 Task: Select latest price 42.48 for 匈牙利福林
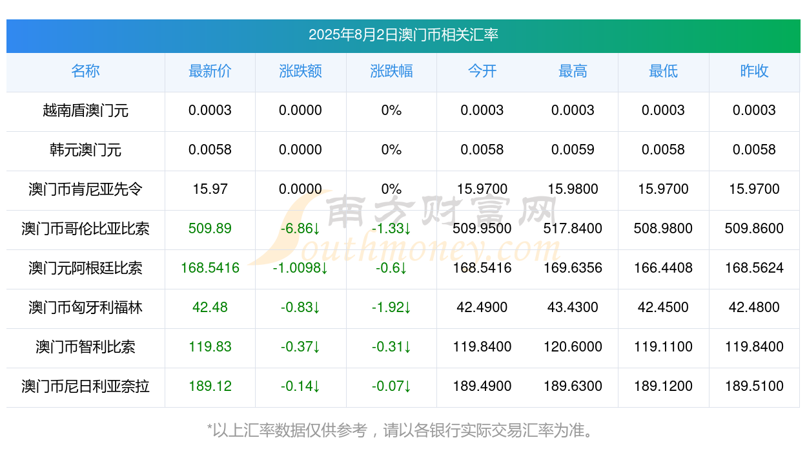pos(210,308)
